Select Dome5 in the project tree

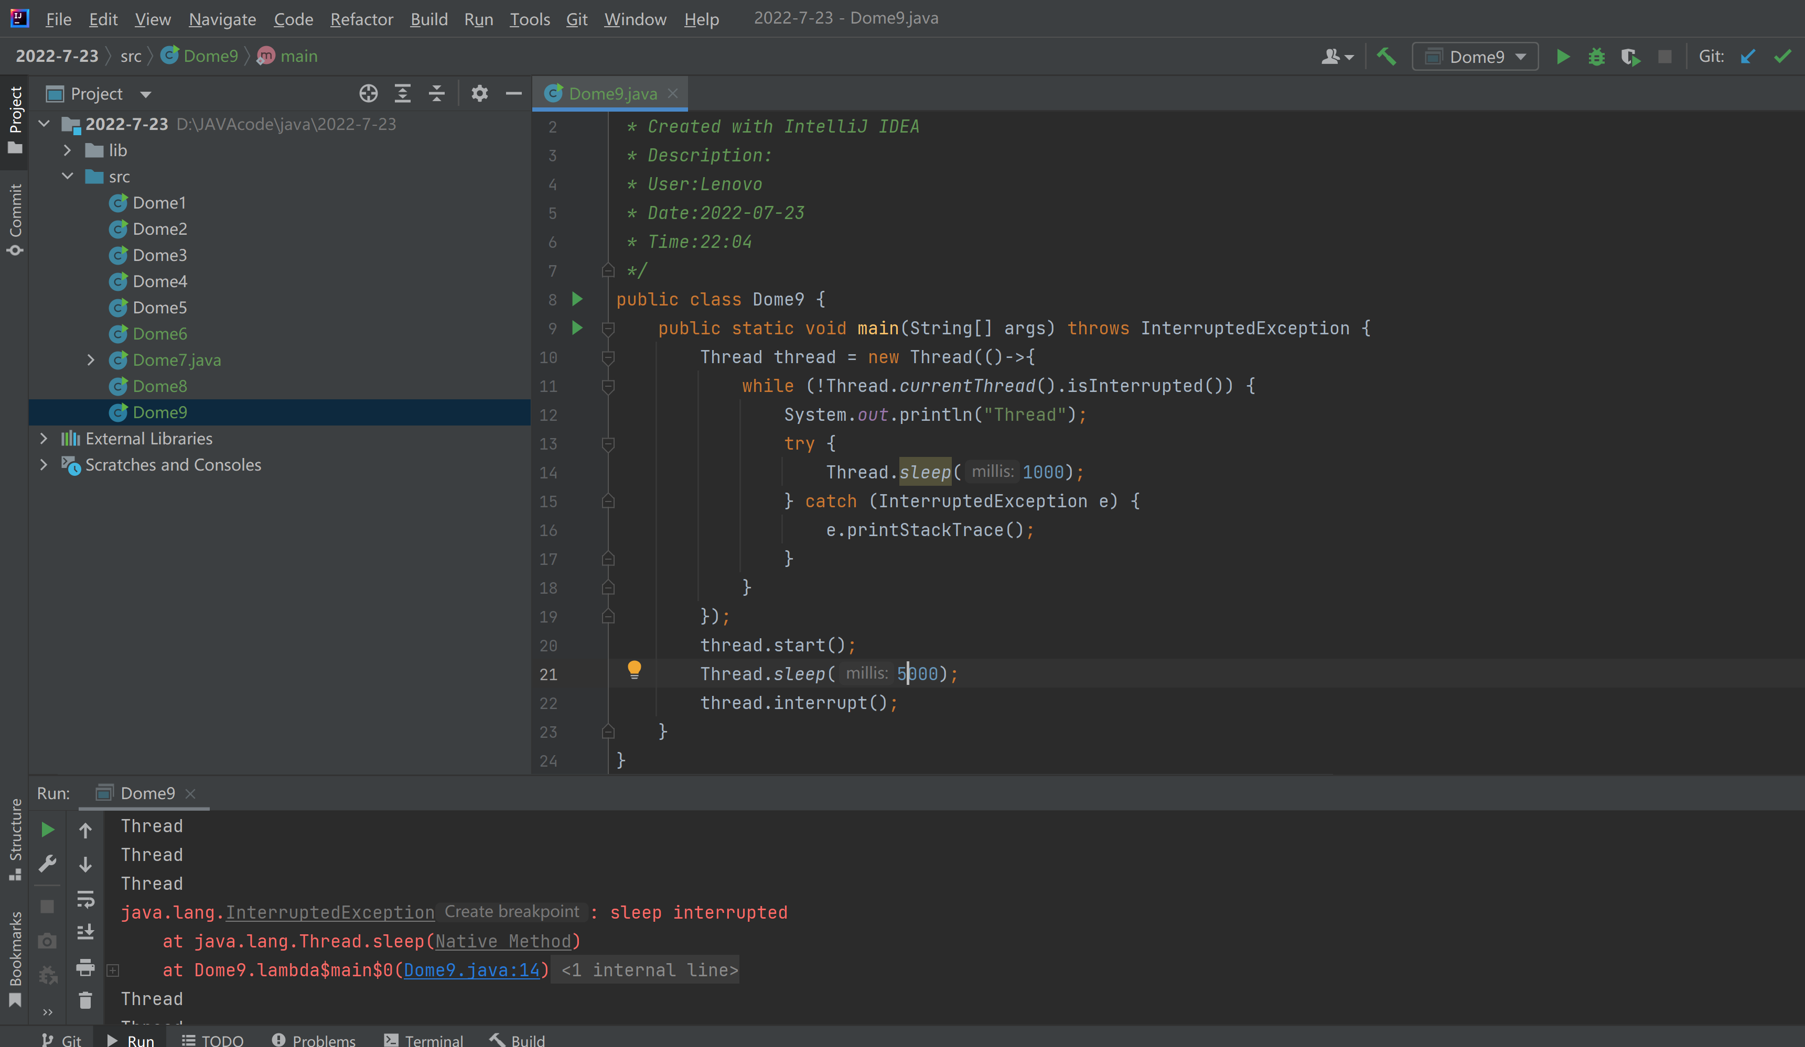159,308
